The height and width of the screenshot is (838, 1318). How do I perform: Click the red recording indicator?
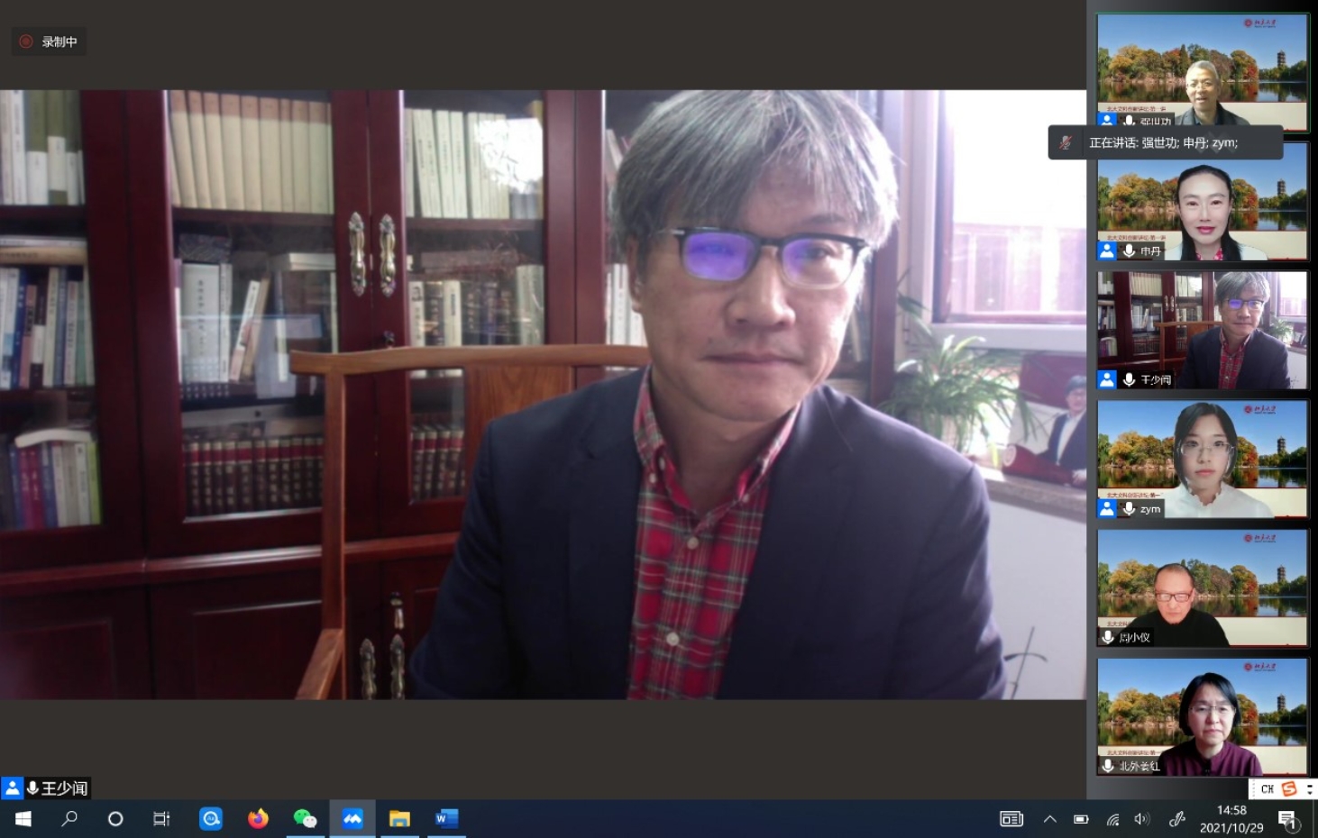pyautogui.click(x=26, y=41)
